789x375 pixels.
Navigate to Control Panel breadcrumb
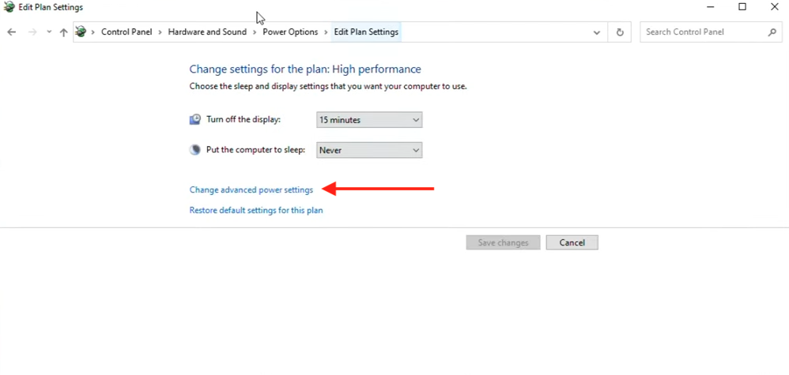click(126, 32)
